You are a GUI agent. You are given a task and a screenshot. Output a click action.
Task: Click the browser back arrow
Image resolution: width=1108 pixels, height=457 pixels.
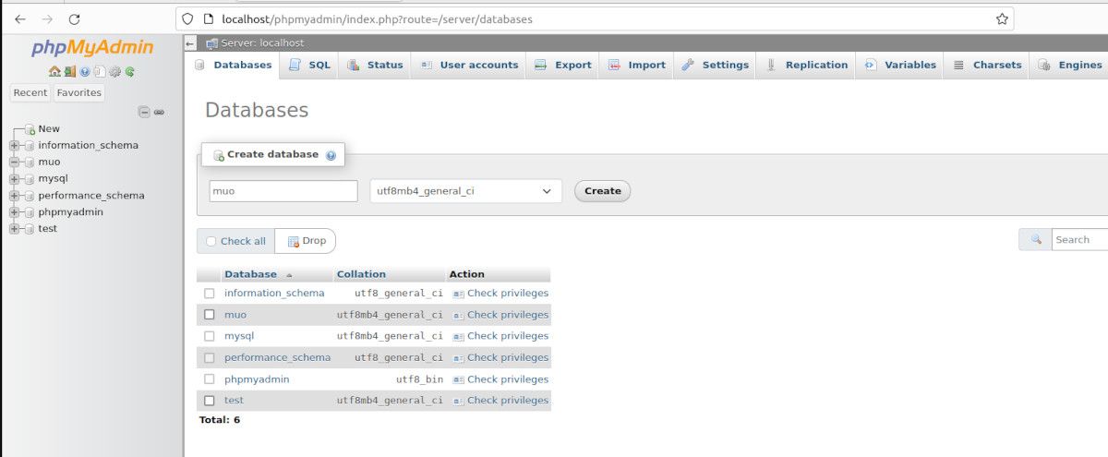click(x=19, y=18)
